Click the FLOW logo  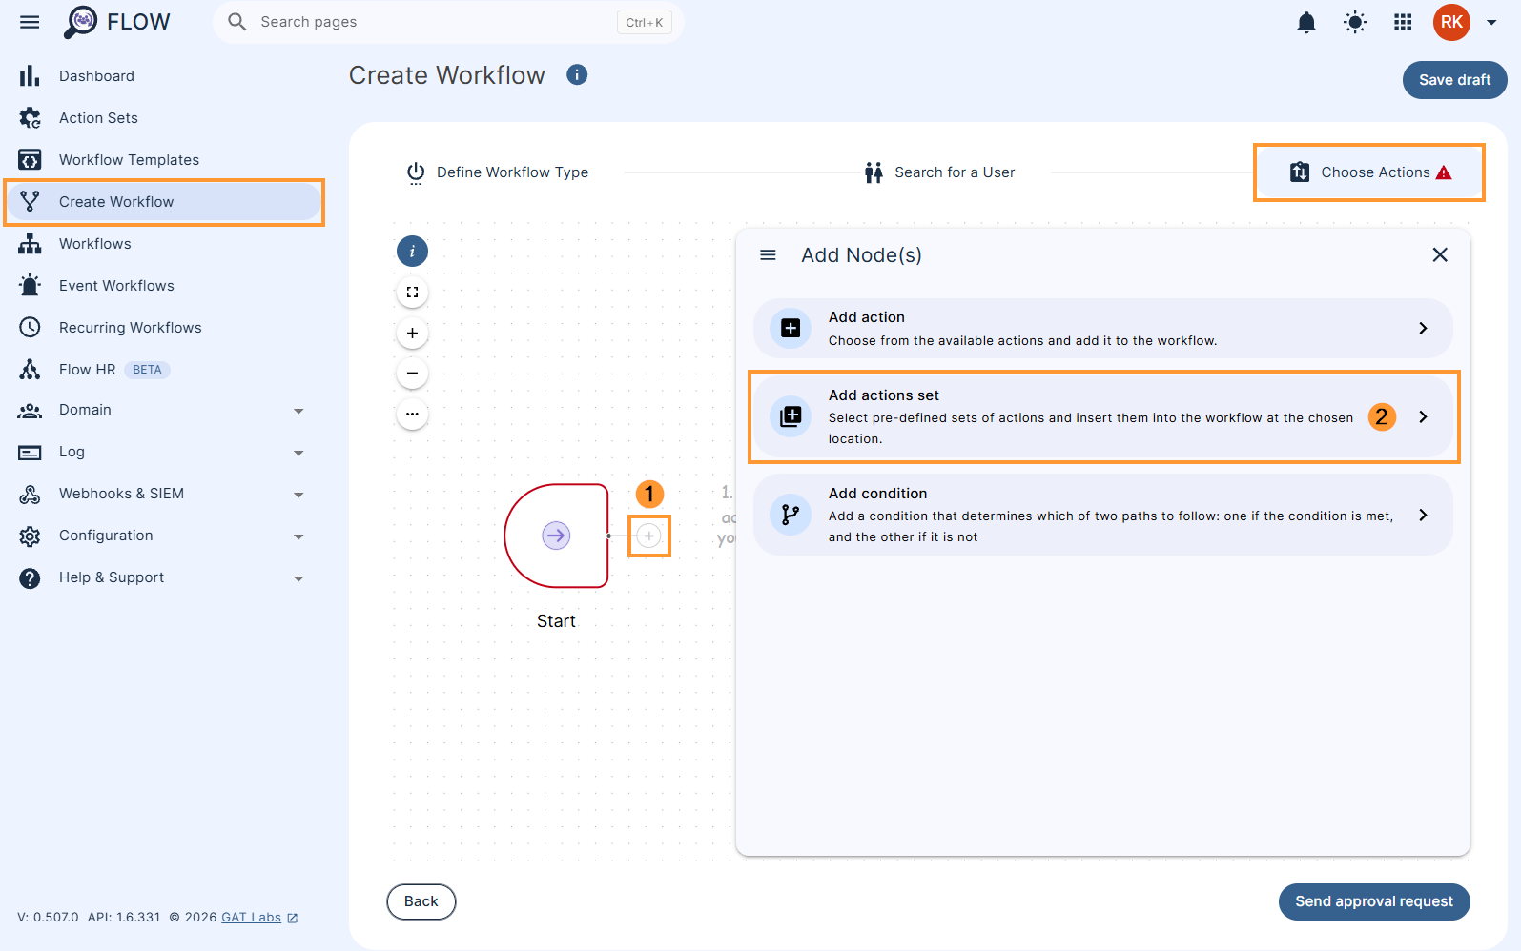(x=116, y=22)
